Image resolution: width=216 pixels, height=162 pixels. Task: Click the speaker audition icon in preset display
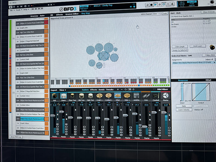tap(131, 7)
